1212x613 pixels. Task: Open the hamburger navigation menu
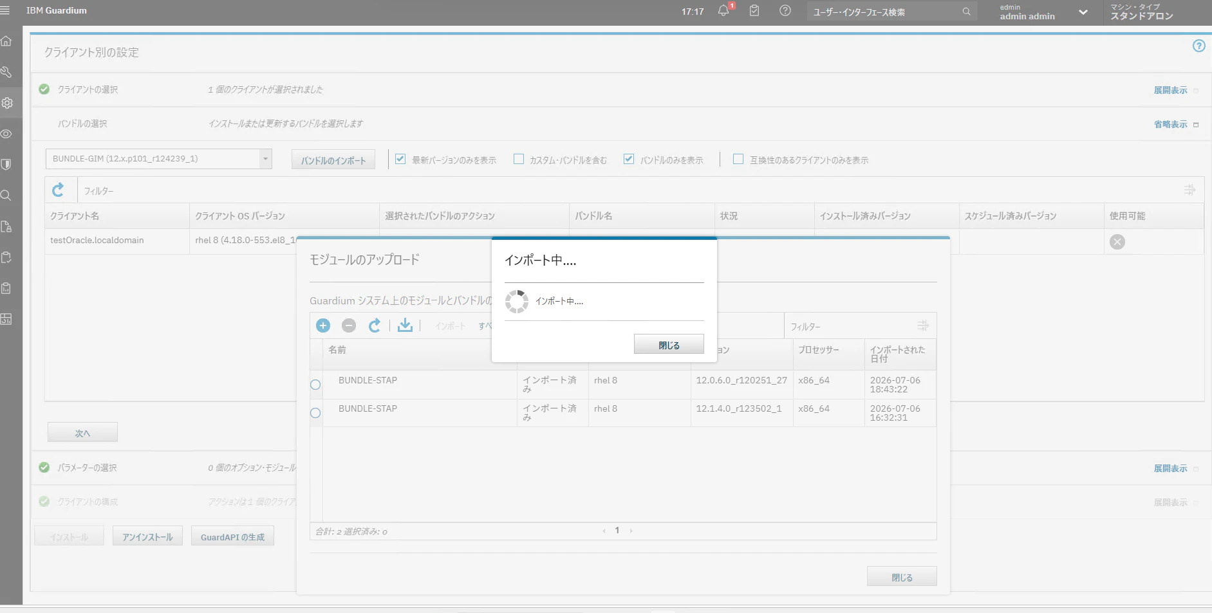tap(6, 10)
